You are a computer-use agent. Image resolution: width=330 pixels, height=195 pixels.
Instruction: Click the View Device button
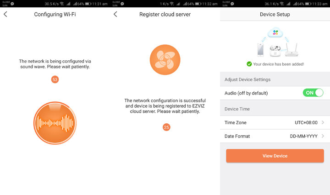click(x=275, y=156)
